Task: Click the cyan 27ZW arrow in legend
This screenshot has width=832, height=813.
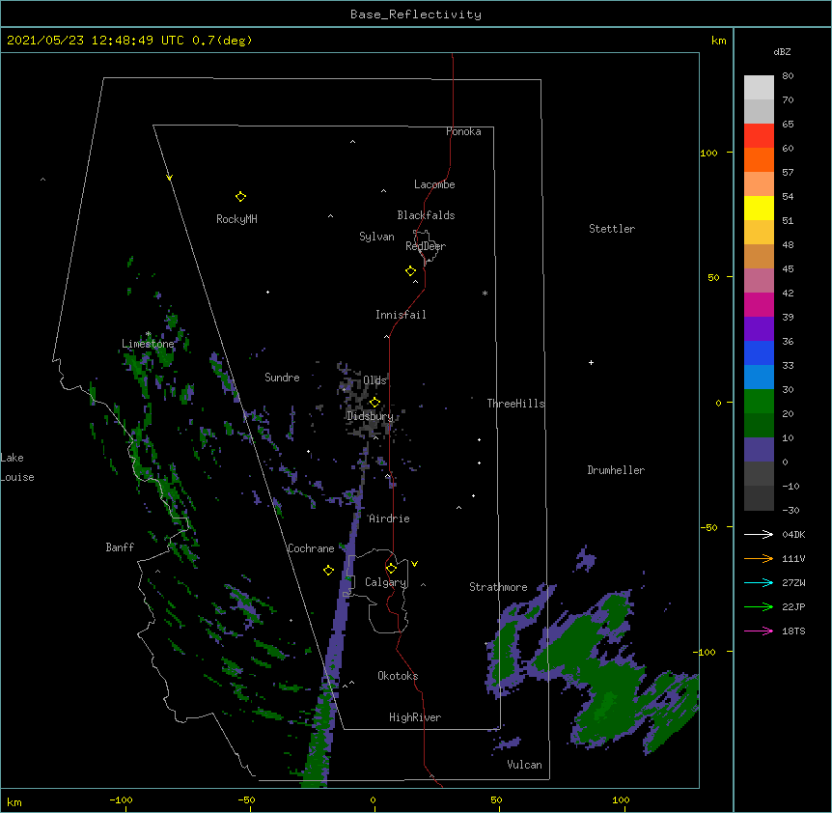Action: (759, 582)
